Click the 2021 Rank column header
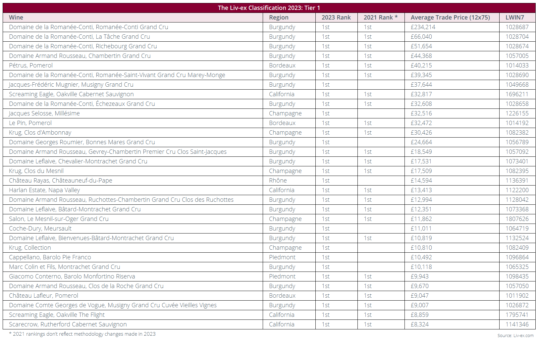537x339 pixels. 380,18
